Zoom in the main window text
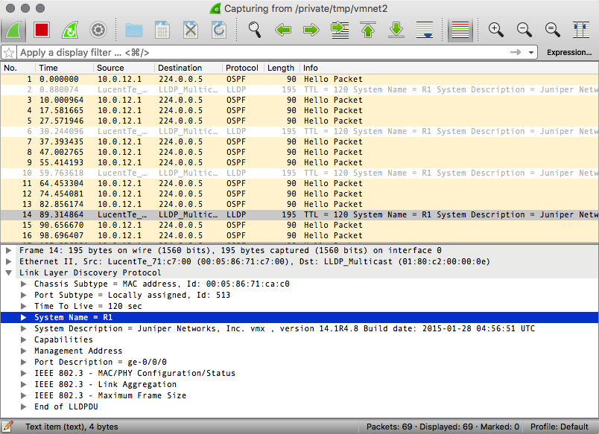Viewport: 599px width, 434px height. [x=496, y=30]
